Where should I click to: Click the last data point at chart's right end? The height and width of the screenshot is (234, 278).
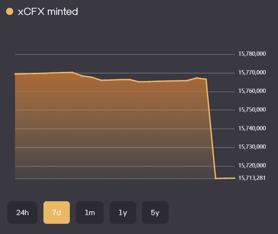click(x=235, y=178)
